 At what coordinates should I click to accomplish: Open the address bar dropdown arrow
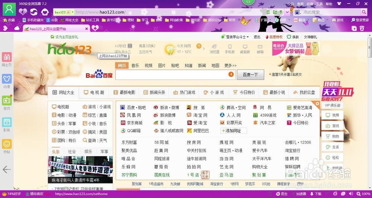click(x=288, y=12)
